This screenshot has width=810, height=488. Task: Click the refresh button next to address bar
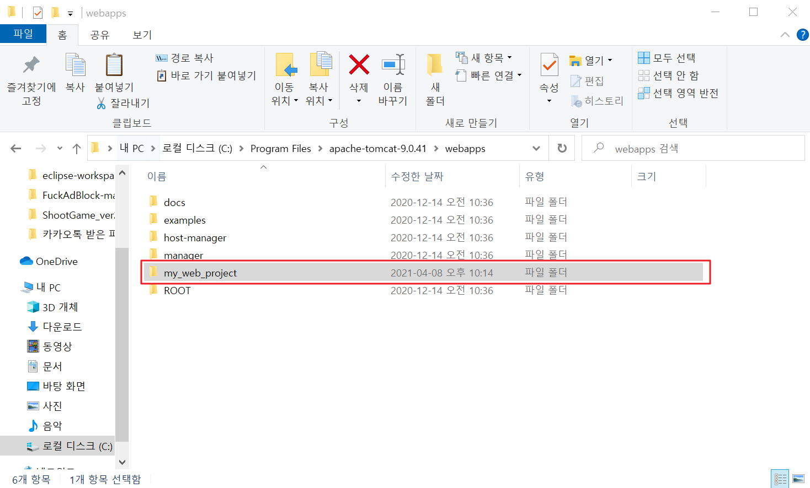tap(561, 148)
